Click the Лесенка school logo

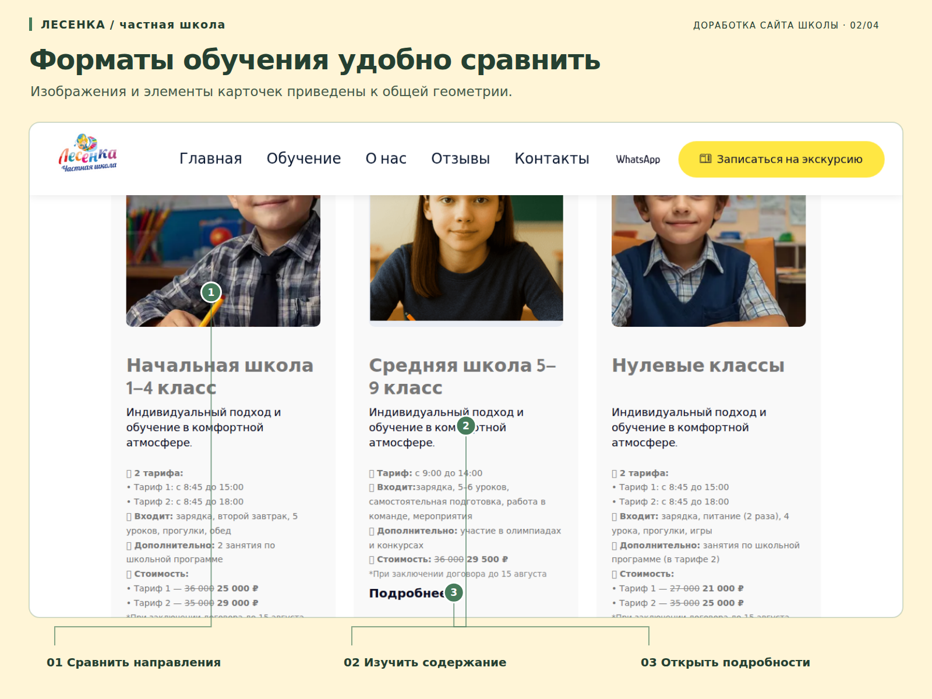click(x=87, y=154)
